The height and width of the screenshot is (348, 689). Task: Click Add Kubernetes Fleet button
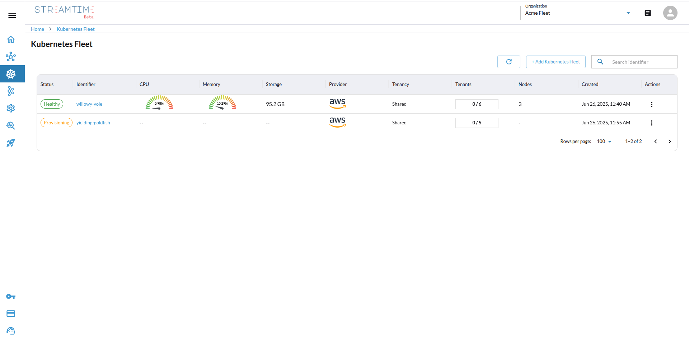pos(556,62)
